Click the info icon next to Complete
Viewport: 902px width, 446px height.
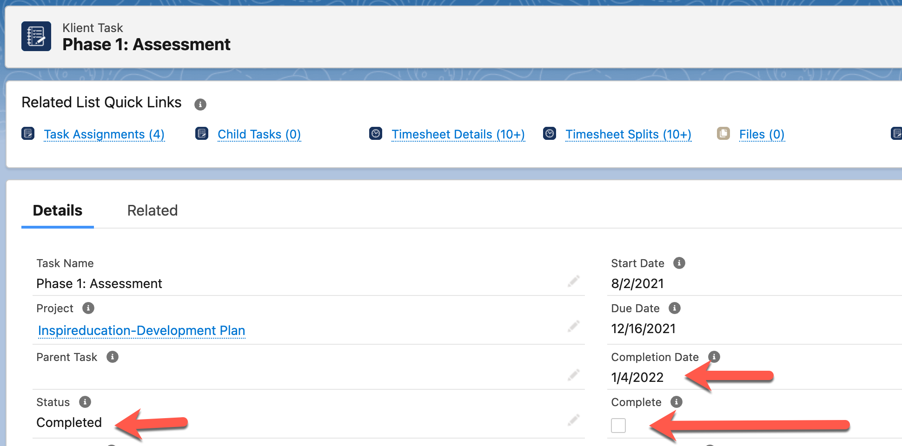click(x=676, y=402)
